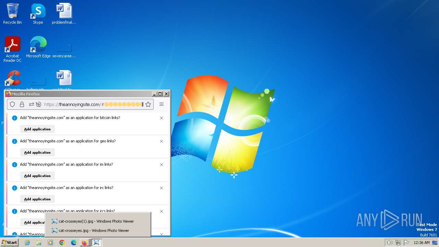The height and width of the screenshot is (247, 439).
Task: Open the Recycle Bin desktop icon
Action: (x=12, y=14)
